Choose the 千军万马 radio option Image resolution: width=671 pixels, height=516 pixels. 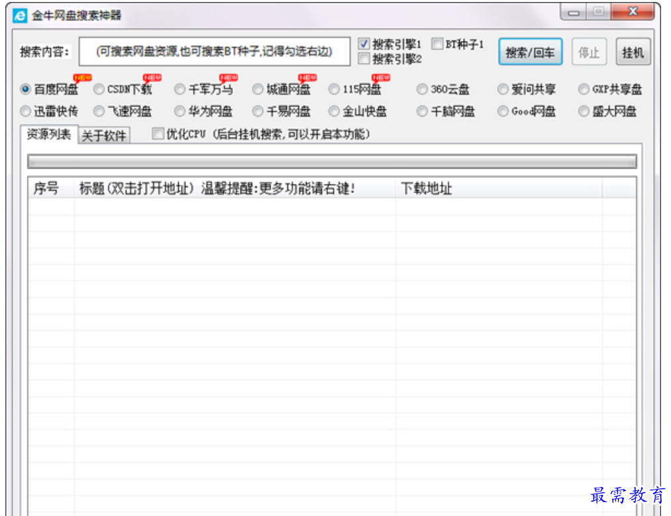click(x=180, y=89)
